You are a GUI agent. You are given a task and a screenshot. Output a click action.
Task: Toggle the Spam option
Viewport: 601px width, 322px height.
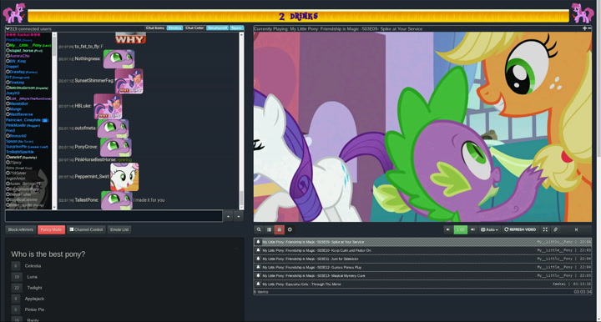pyautogui.click(x=236, y=28)
